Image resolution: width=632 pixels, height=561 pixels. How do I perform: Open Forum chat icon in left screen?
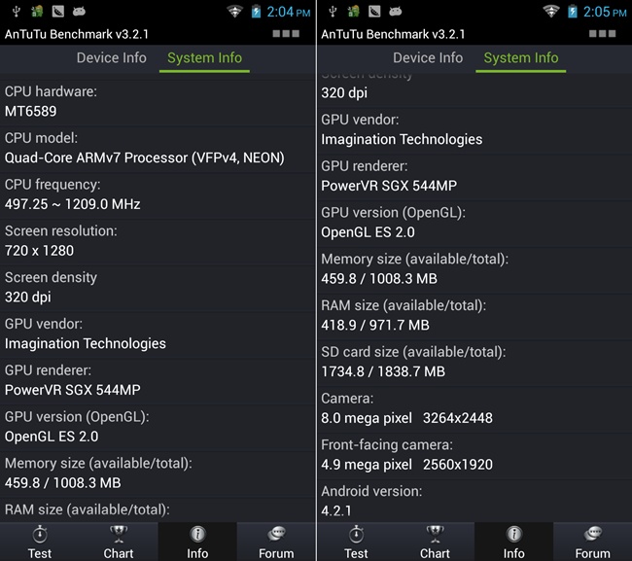(x=276, y=534)
